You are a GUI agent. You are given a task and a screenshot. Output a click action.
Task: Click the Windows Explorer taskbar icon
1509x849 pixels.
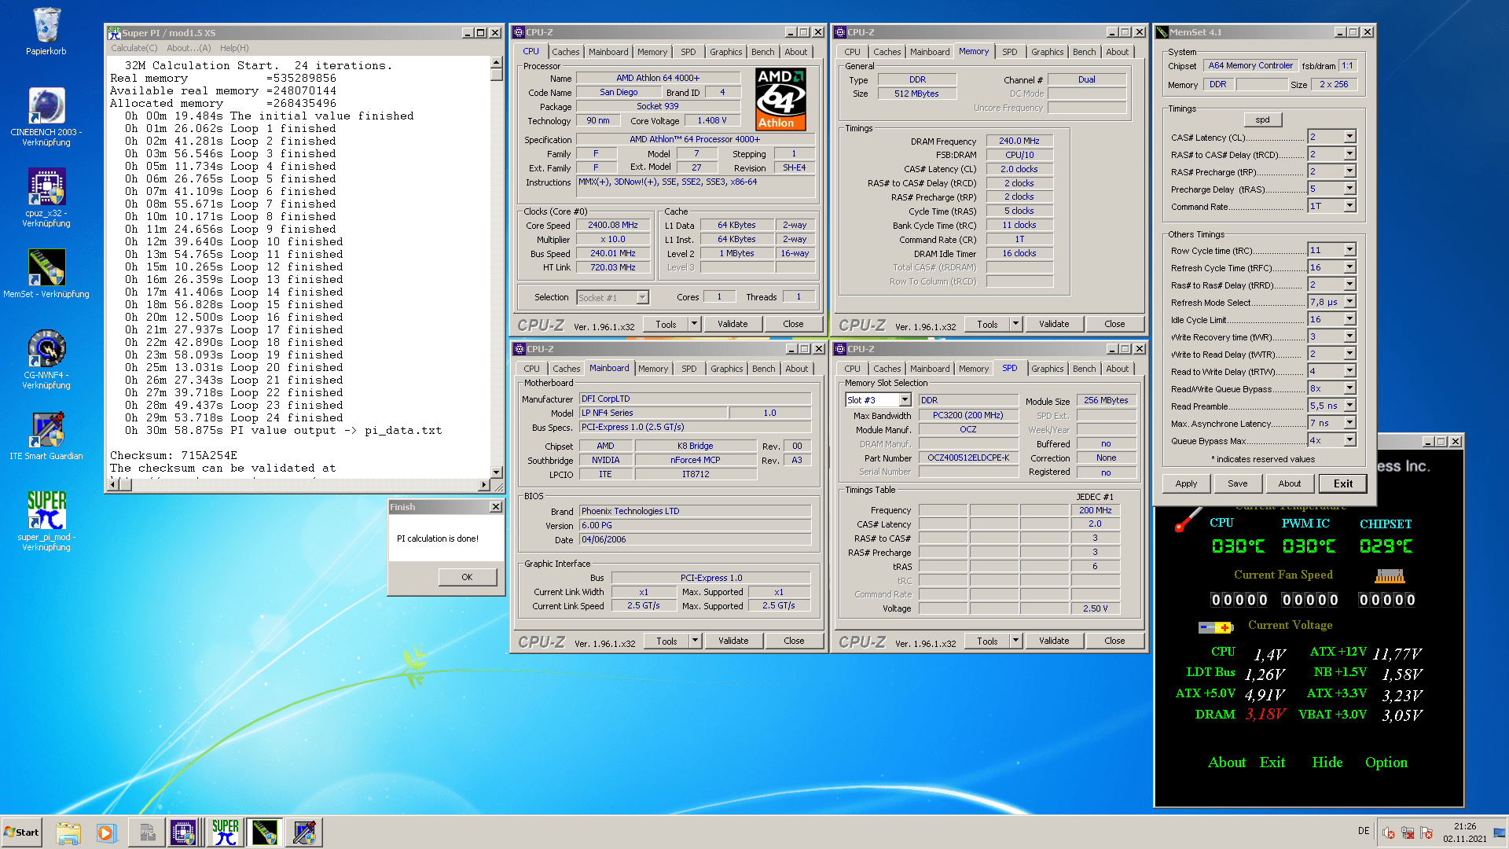pos(68,832)
